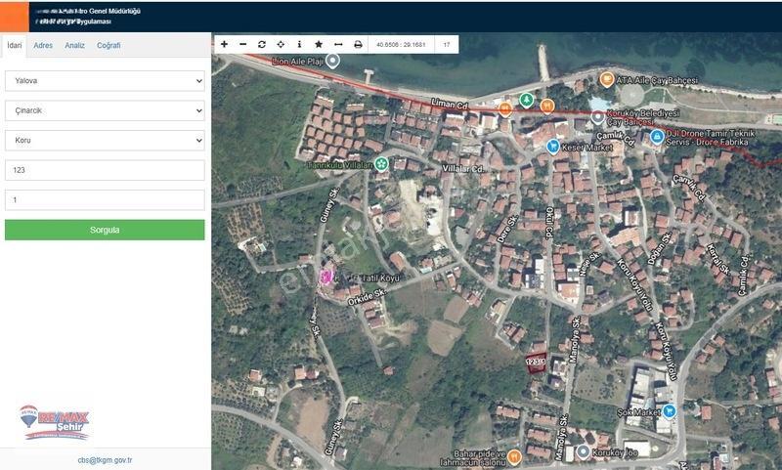Open the Koru neighborhood dropdown
Viewport: 782px width, 470px height.
[105, 141]
